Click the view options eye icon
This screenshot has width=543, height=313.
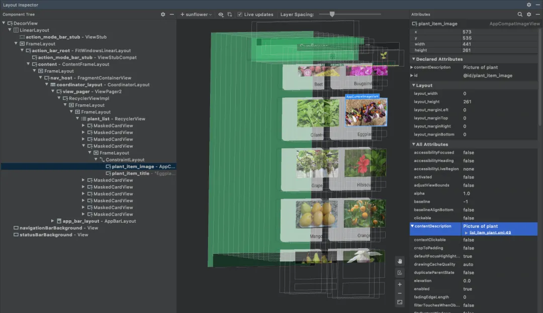(x=221, y=15)
